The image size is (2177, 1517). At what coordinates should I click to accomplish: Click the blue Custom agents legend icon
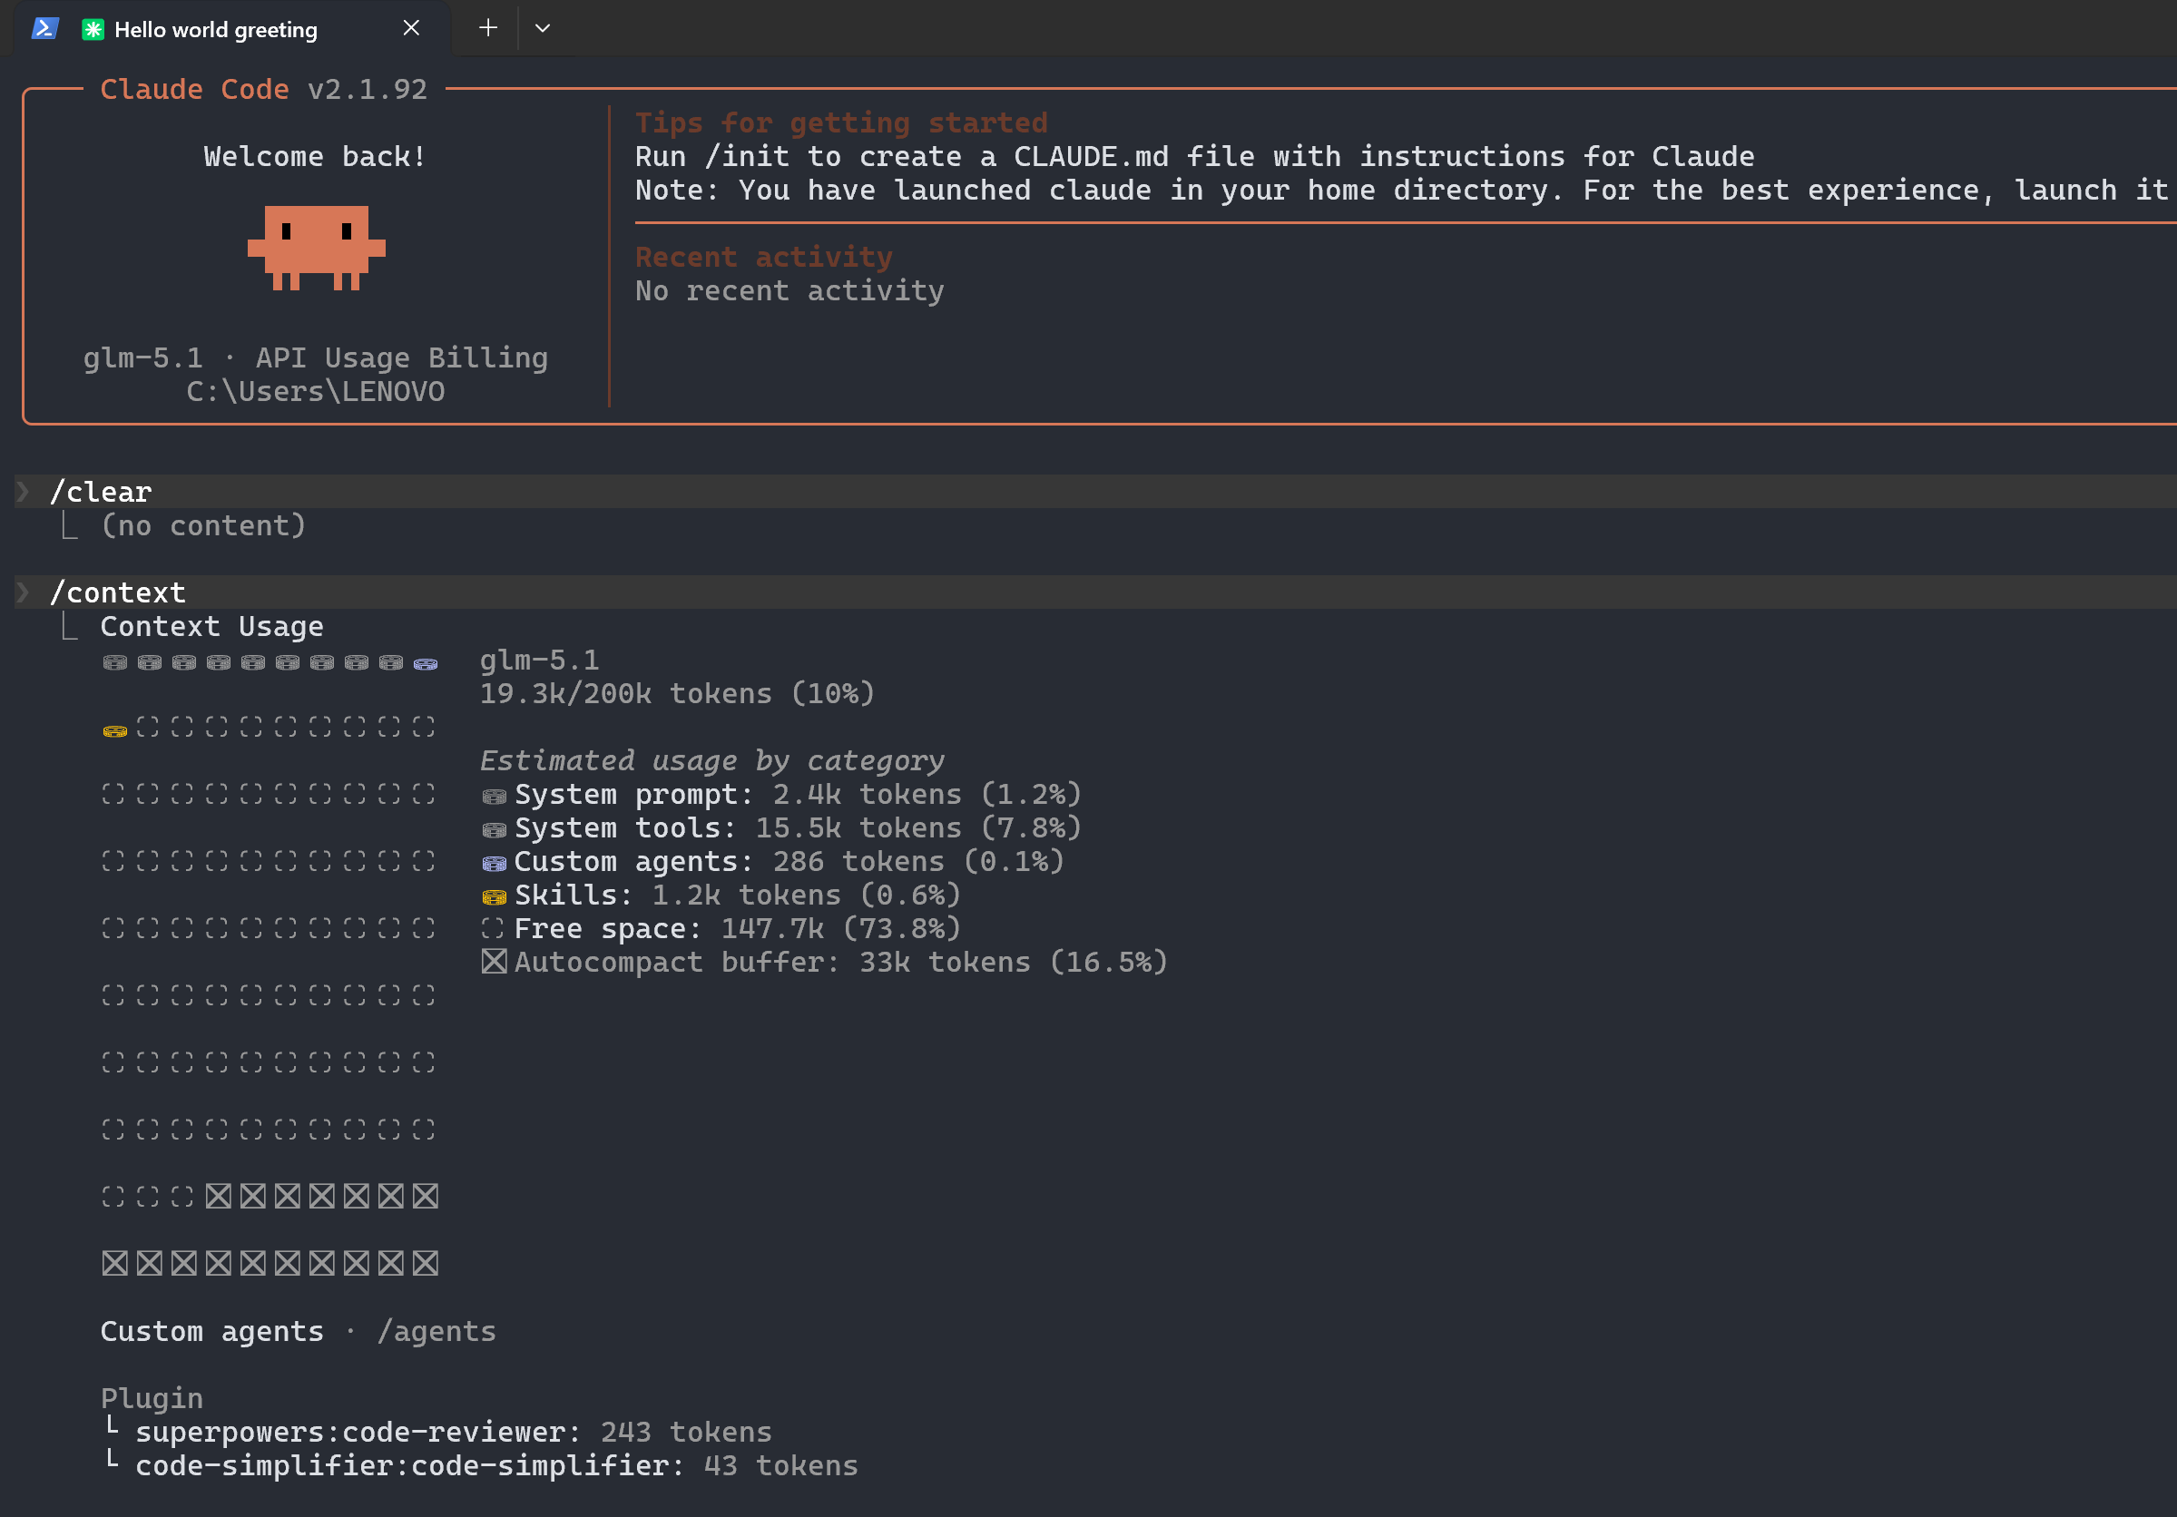tap(494, 864)
